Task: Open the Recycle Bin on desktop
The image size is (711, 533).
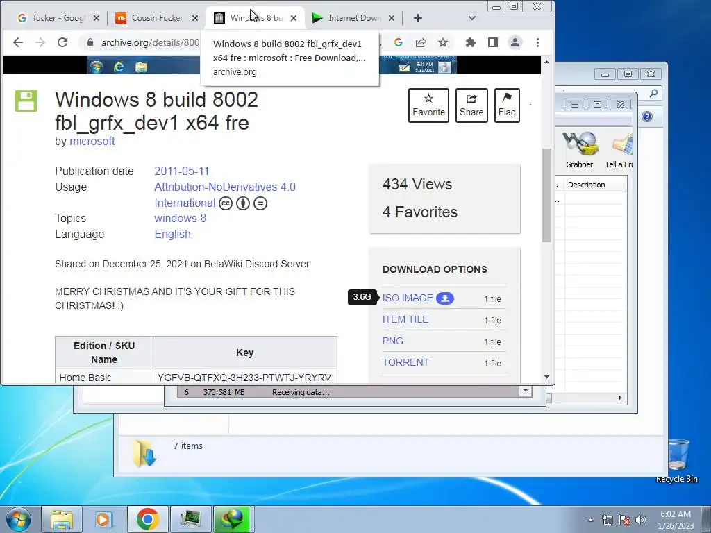Action: point(677,461)
